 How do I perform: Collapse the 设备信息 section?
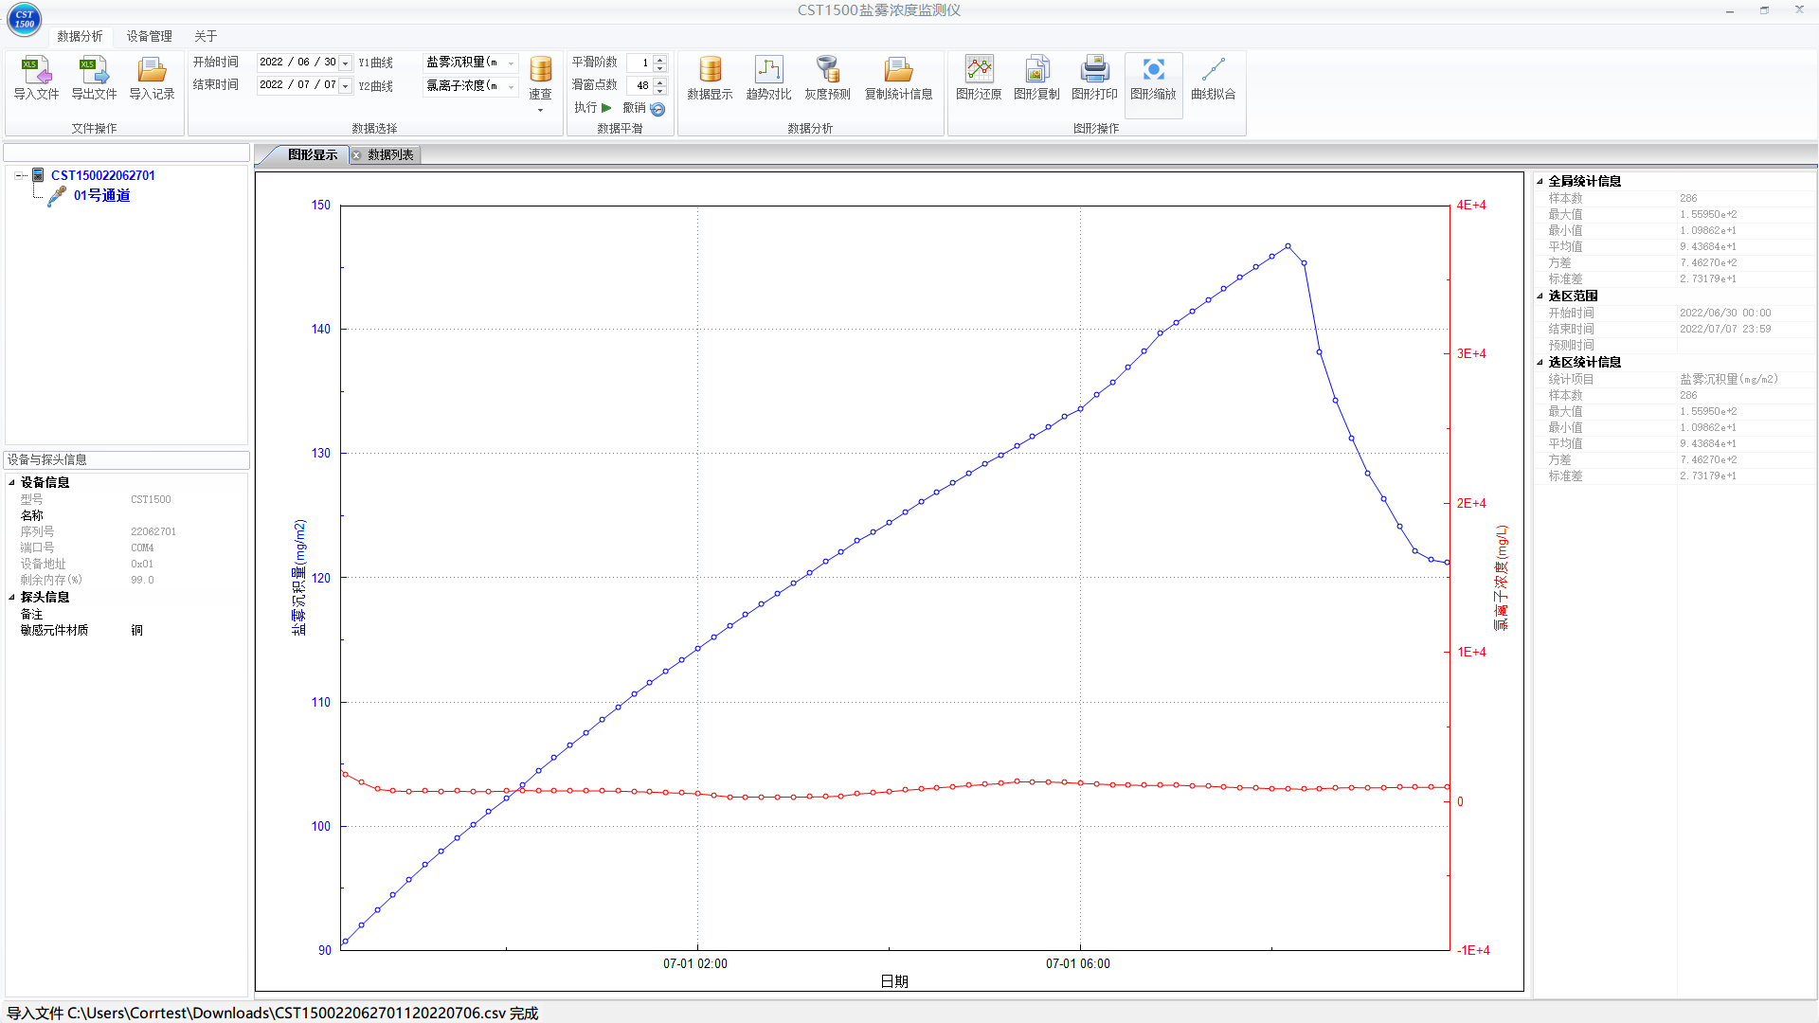click(12, 482)
